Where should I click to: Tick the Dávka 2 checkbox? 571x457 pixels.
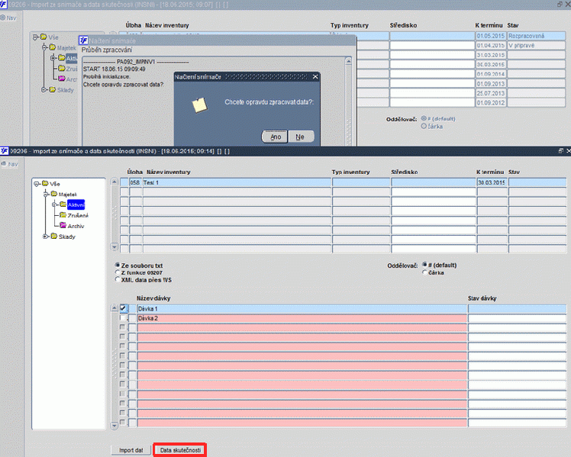(123, 318)
